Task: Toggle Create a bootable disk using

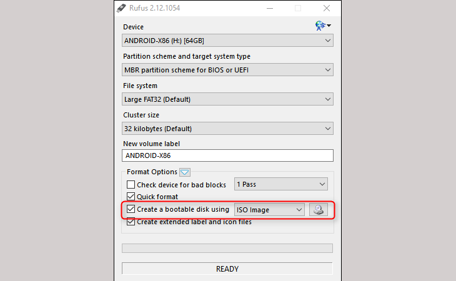Action: click(x=131, y=210)
